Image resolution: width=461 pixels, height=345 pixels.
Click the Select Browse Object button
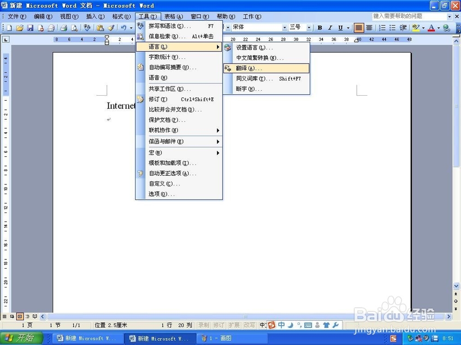(456, 301)
